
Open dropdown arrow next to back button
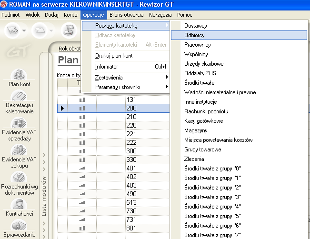pyautogui.click(x=24, y=30)
